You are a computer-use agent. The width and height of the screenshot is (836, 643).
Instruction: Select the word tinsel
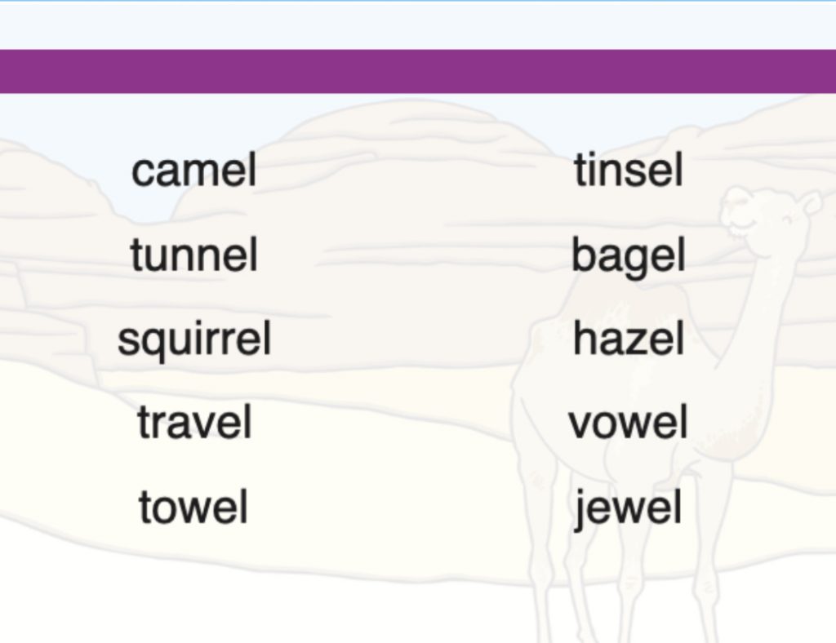pyautogui.click(x=628, y=169)
